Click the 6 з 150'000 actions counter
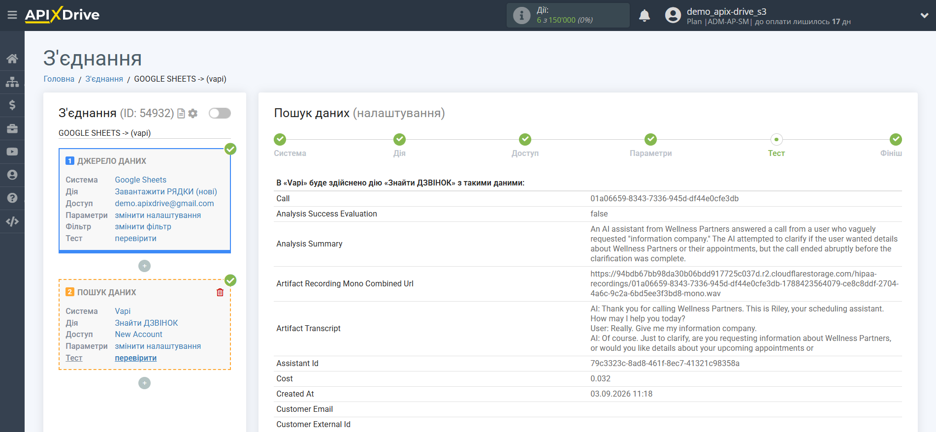The width and height of the screenshot is (936, 432). 564,20
